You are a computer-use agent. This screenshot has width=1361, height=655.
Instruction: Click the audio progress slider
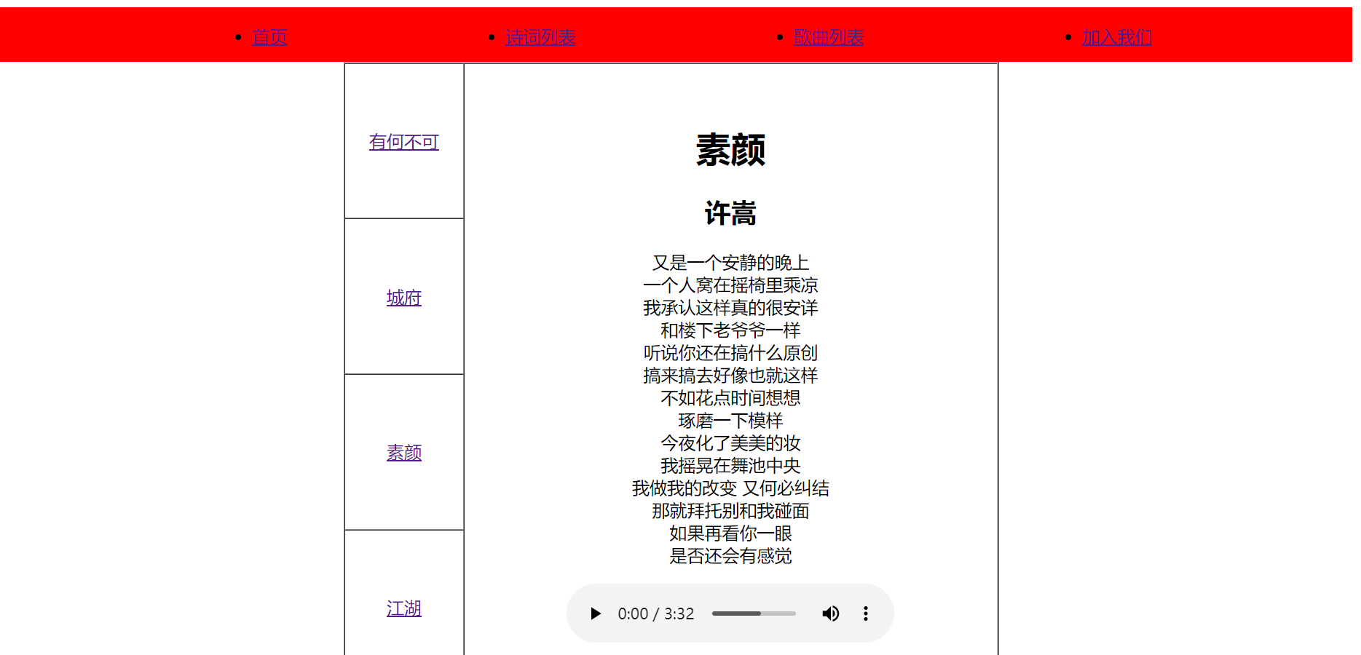754,614
